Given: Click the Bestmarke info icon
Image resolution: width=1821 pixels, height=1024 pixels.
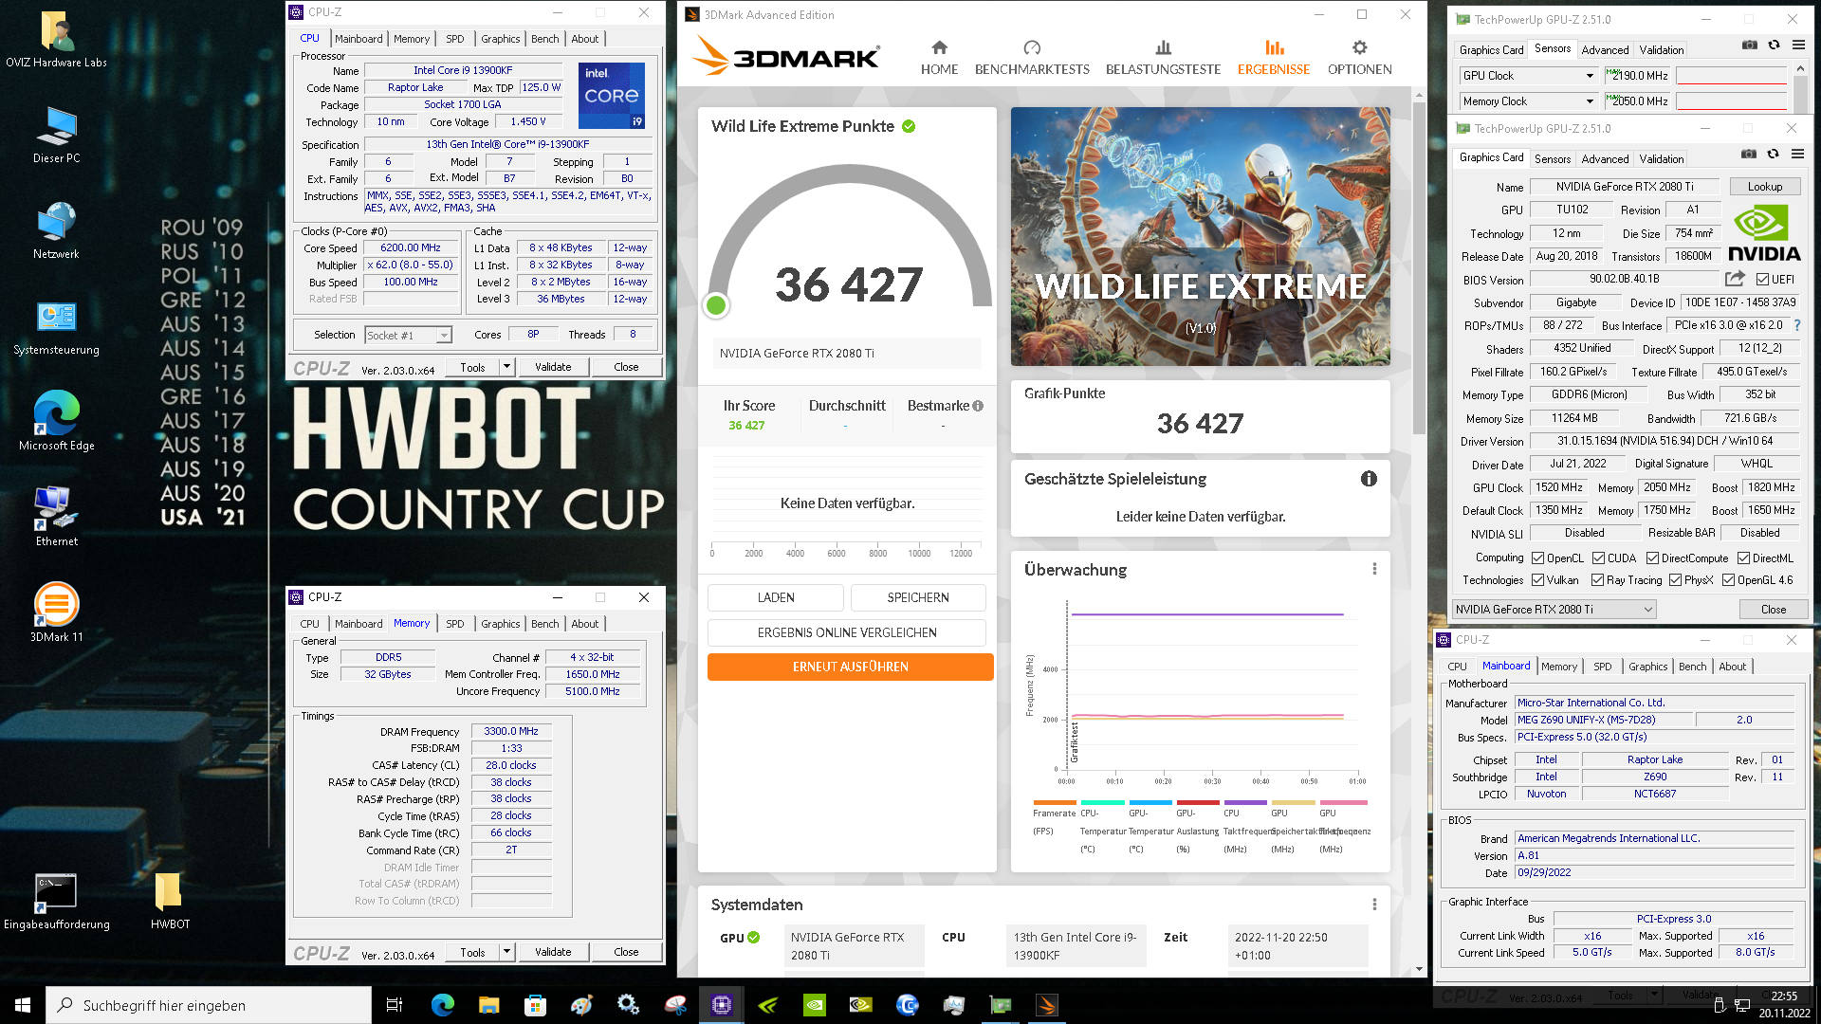Looking at the screenshot, I should click(978, 406).
